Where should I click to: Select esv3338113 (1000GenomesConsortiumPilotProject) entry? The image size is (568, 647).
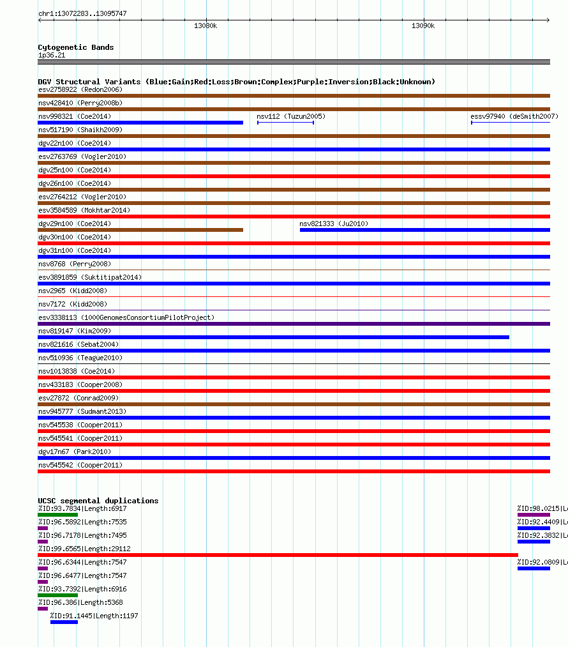(126, 317)
